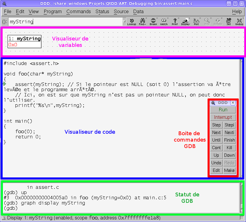Open the Program menu
Screen dimensions: 246x222
[x=53, y=12]
